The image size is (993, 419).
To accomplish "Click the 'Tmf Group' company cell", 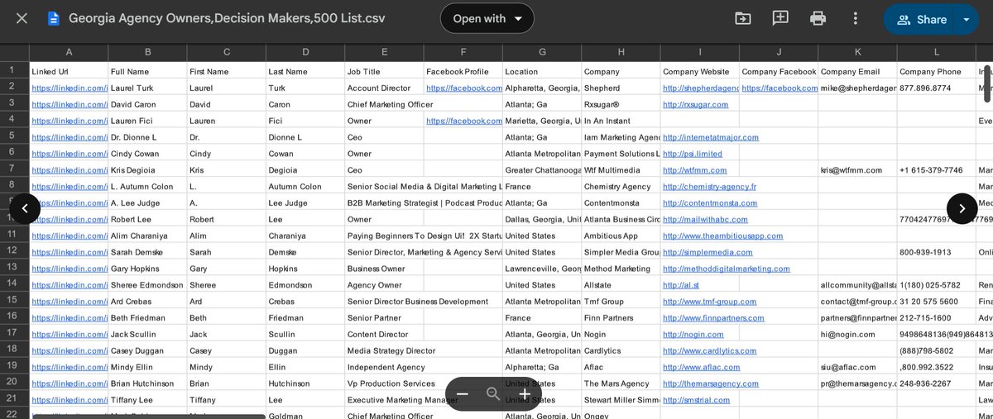I will tap(621, 302).
